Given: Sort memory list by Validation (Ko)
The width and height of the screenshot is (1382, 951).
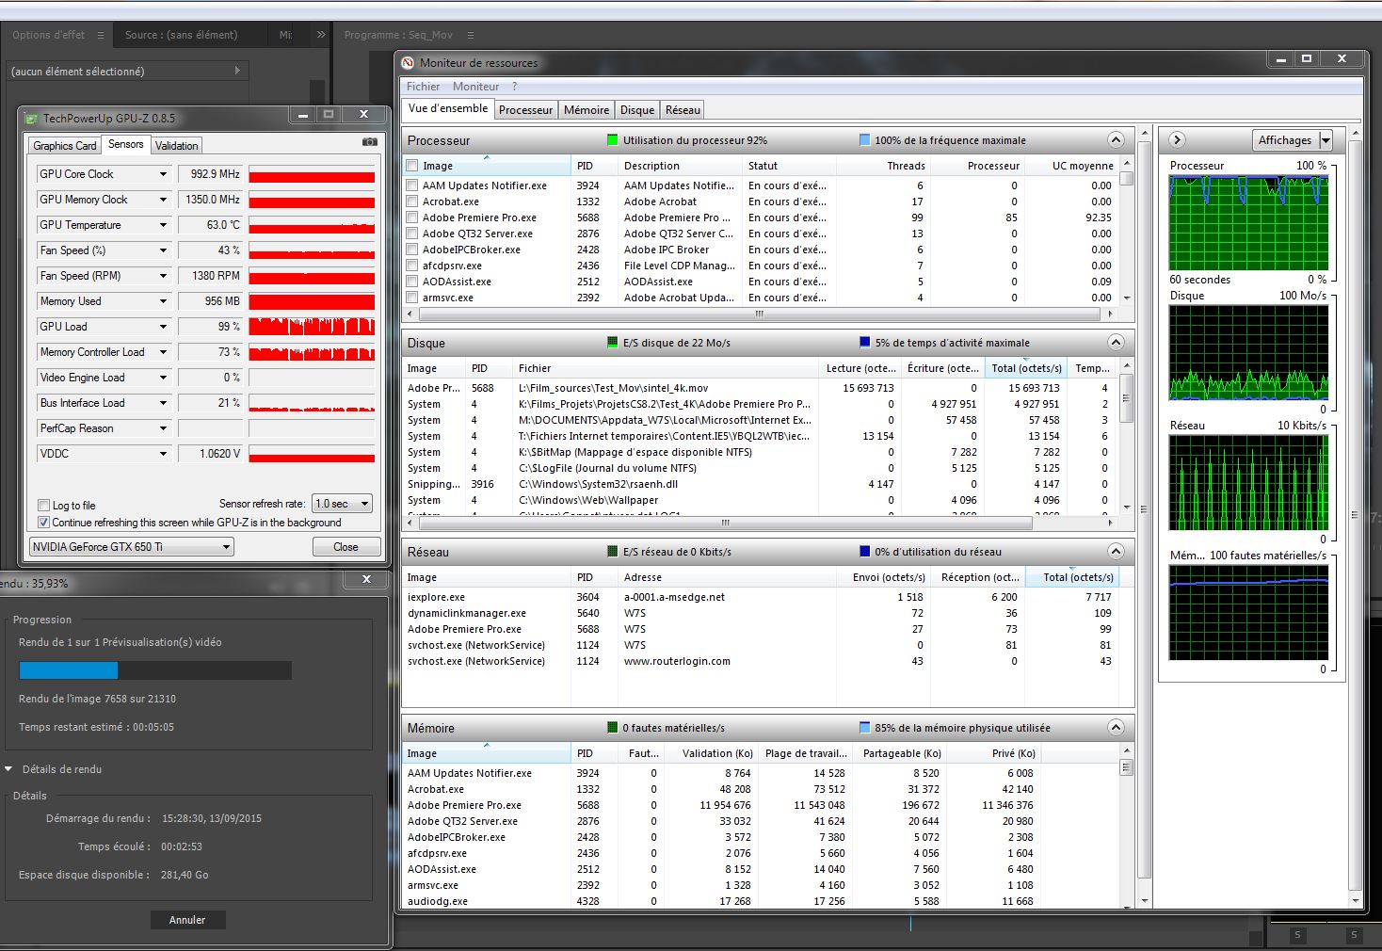Looking at the screenshot, I should (710, 753).
